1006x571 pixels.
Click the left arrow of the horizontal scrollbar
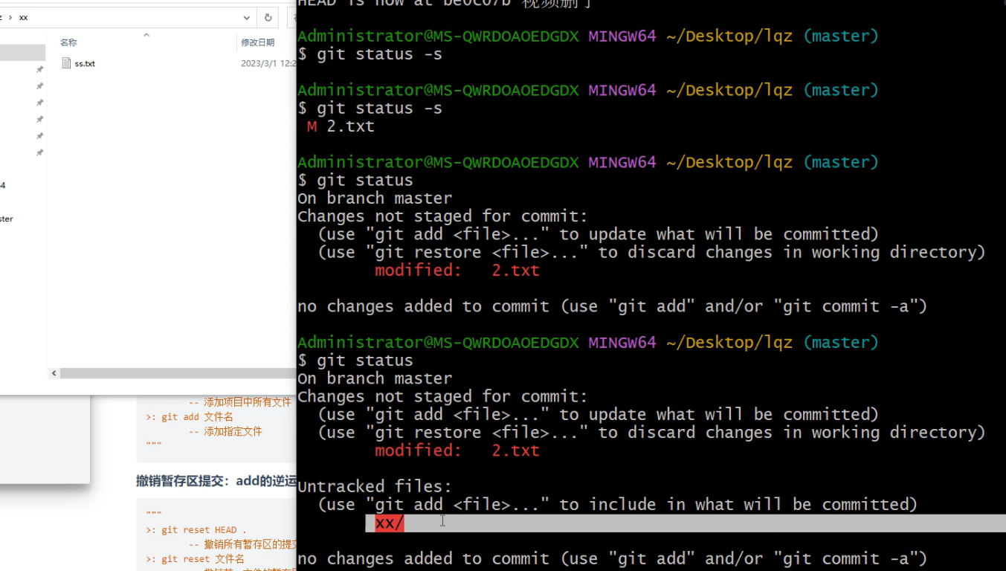[54, 373]
